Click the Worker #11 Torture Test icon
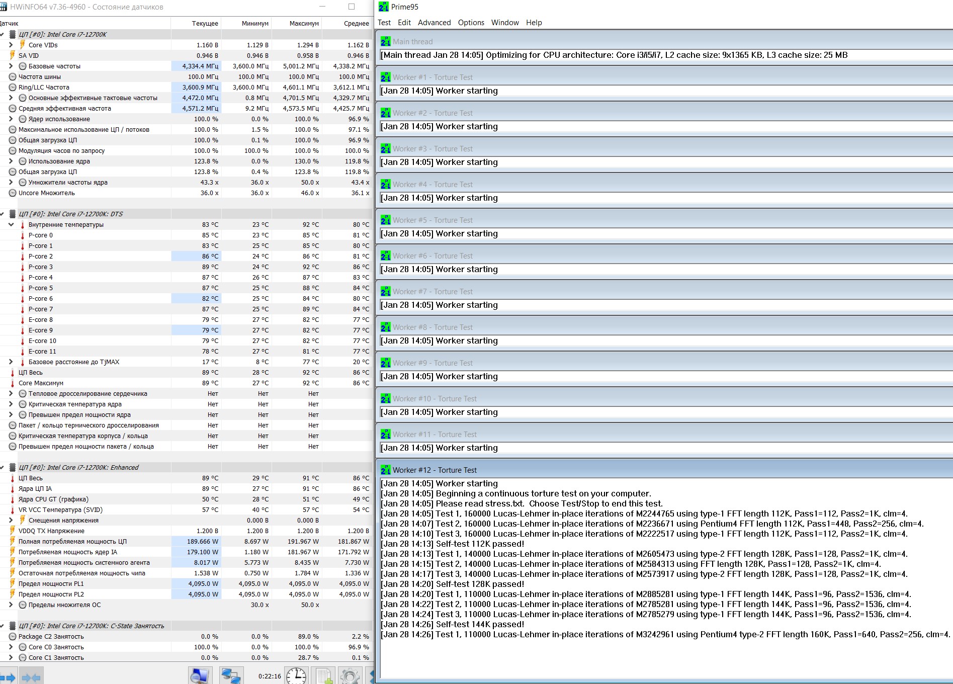 [386, 434]
